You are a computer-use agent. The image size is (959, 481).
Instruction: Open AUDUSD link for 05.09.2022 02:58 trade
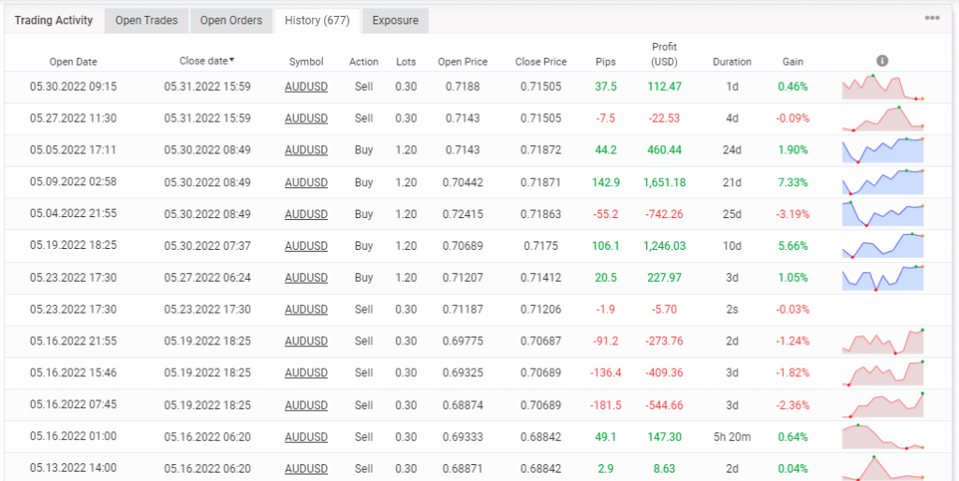pos(306,182)
